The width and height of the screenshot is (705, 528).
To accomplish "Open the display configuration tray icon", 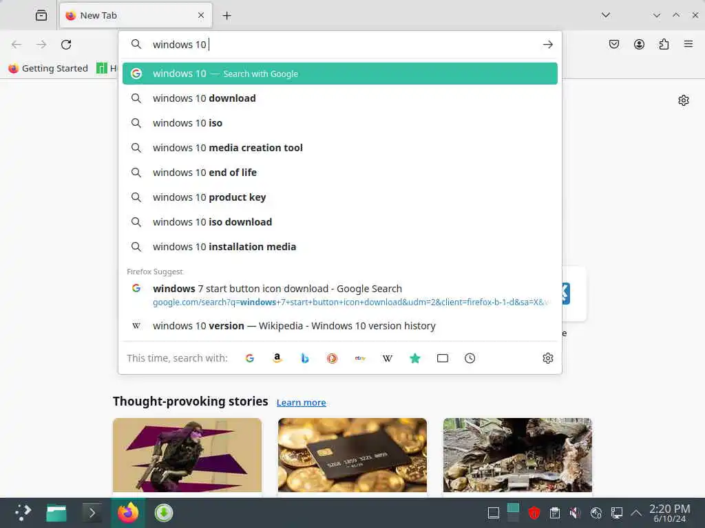I will [x=617, y=513].
